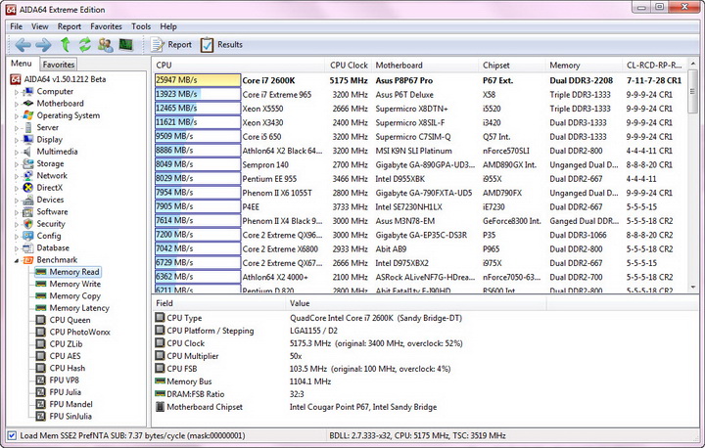705x448 pixels.
Task: Click scrollbar down arrow in results list
Action: (x=693, y=288)
